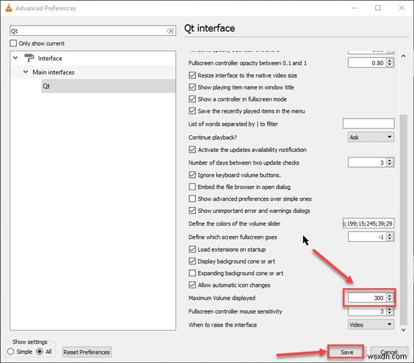Uncheck Ignore keyboard volume buttons
Image resolution: width=414 pixels, height=363 pixels.
click(x=192, y=175)
